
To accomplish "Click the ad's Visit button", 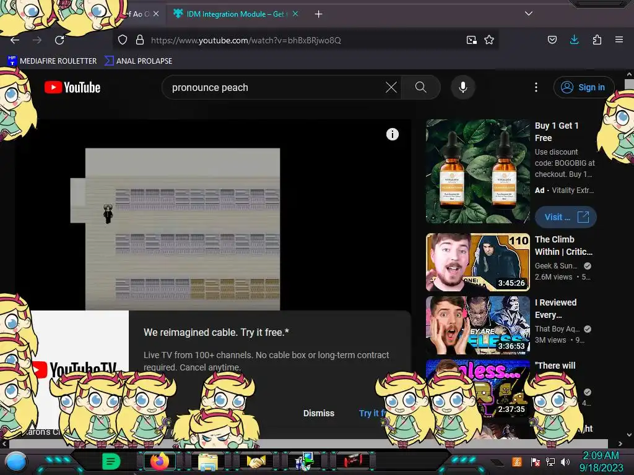I will (566, 217).
